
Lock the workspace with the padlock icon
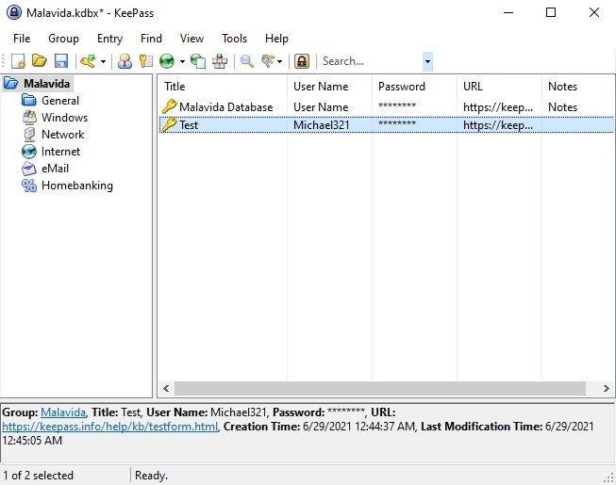[x=302, y=61]
